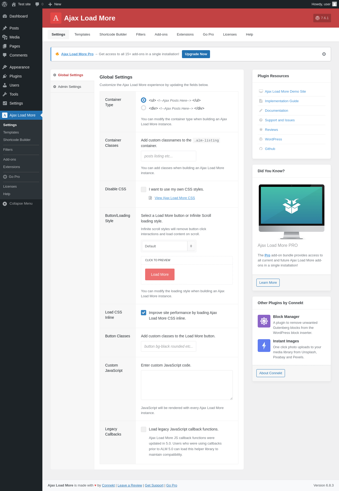
Task: Click the version 7.6.1 badge
Action: (322, 18)
